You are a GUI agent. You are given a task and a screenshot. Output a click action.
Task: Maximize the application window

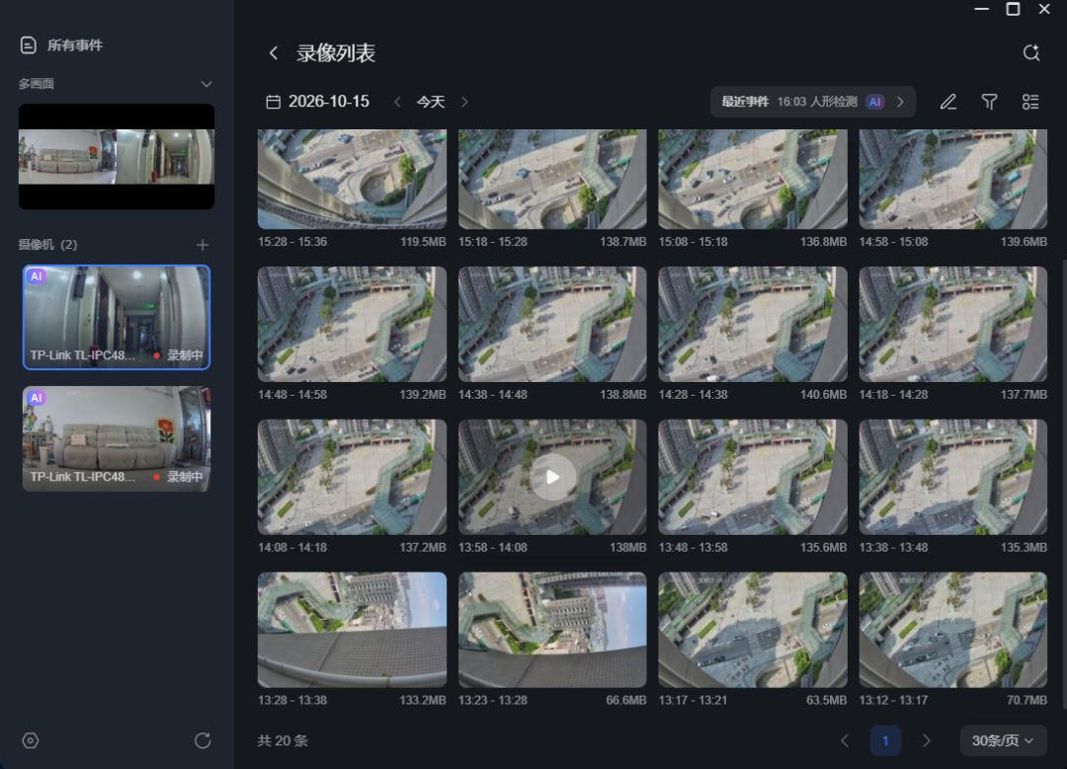tap(1013, 9)
